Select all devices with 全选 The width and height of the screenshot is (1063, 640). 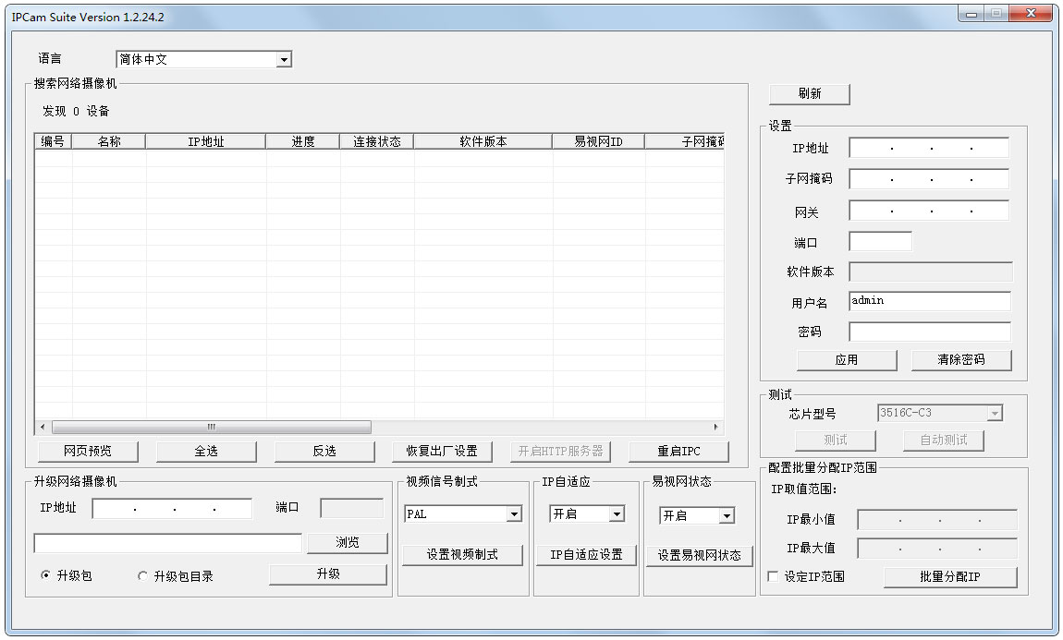click(206, 451)
